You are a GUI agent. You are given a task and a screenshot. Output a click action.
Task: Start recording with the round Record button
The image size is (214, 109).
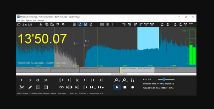click(132, 87)
